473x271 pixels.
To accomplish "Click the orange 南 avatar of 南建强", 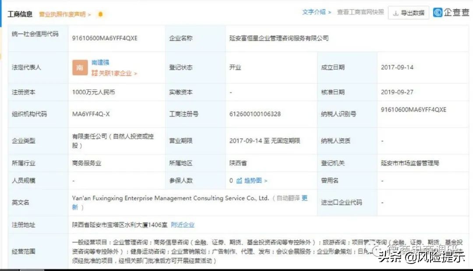I will coord(80,67).
